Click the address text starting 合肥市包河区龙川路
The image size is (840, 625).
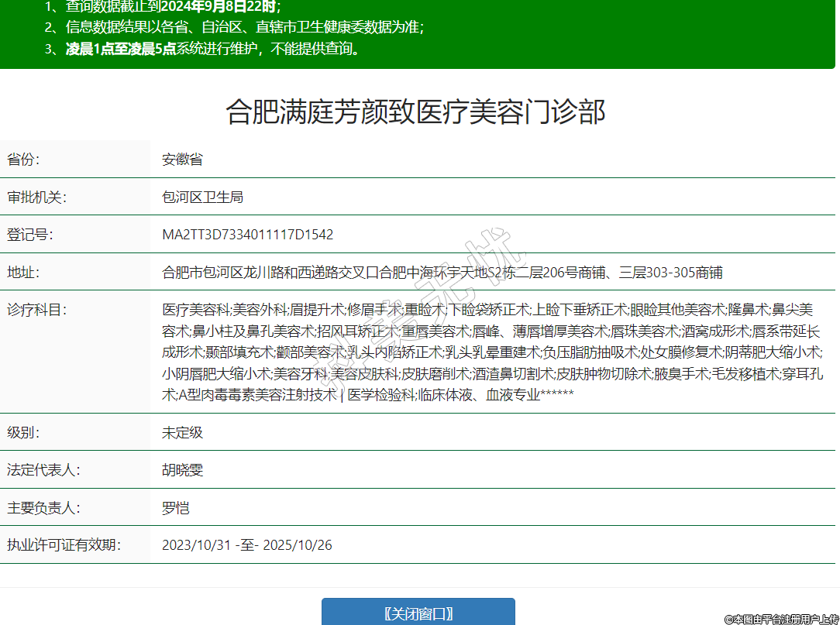tap(442, 273)
